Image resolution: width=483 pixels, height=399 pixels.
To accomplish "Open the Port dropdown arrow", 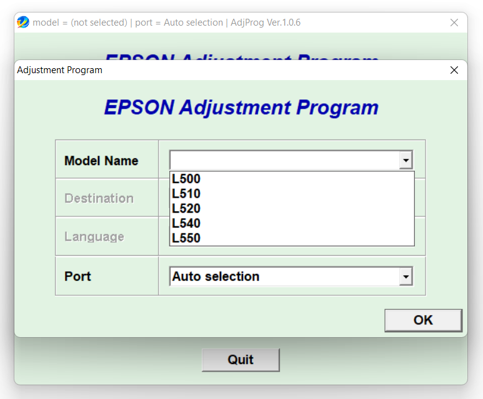I will 406,276.
